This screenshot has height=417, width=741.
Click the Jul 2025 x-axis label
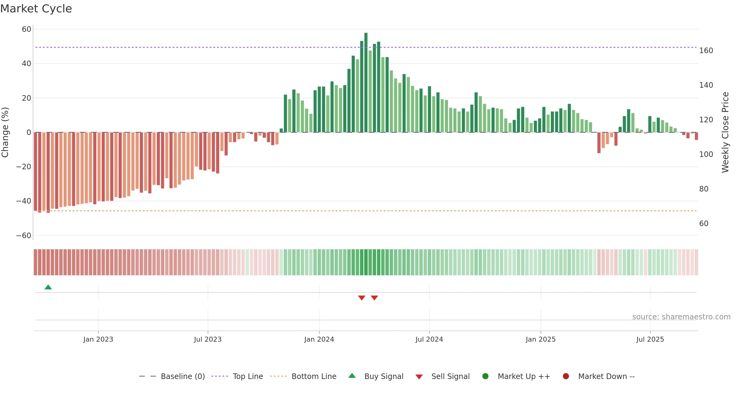coord(650,339)
